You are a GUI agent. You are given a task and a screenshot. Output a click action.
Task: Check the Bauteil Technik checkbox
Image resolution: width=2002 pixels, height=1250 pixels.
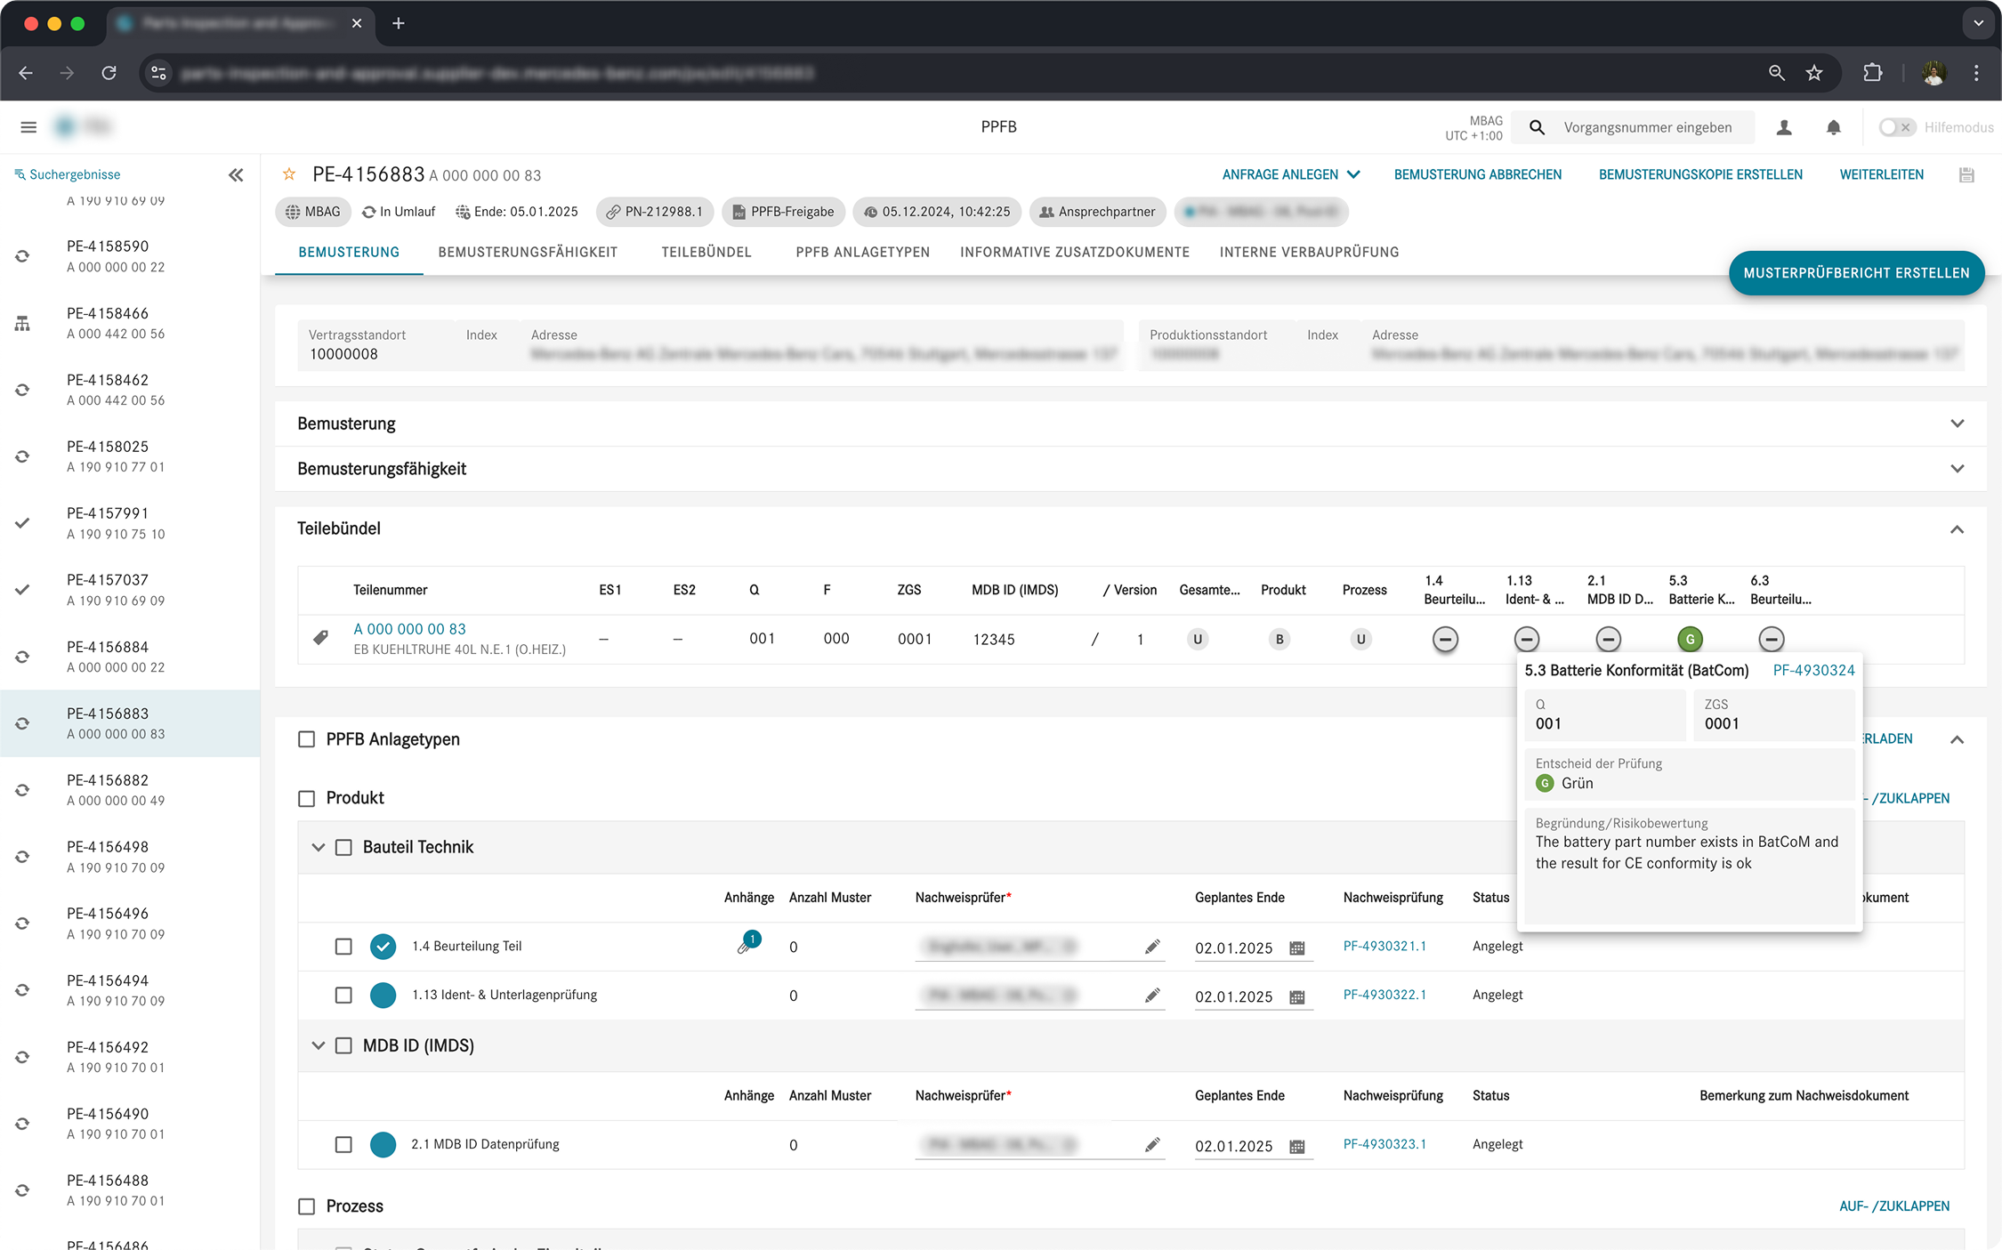click(343, 848)
